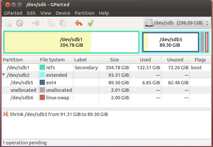
Task: Click the ntfs color swatch for /dev/sdb1
Action: click(42, 68)
